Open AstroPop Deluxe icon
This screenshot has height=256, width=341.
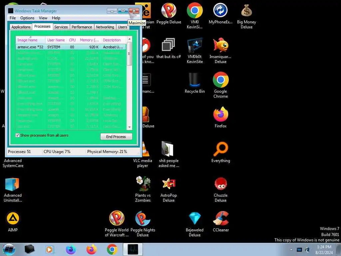169,189
